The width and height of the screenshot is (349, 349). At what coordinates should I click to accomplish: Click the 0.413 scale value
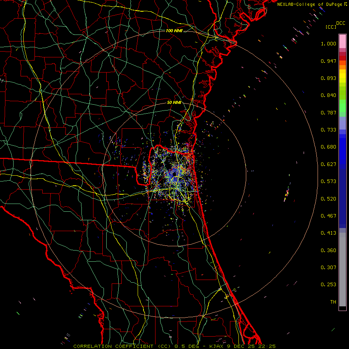point(328,233)
